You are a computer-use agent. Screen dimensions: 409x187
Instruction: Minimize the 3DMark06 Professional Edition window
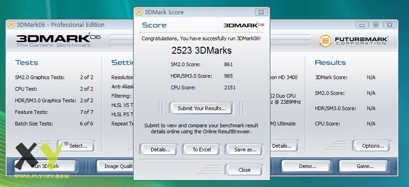[362, 25]
